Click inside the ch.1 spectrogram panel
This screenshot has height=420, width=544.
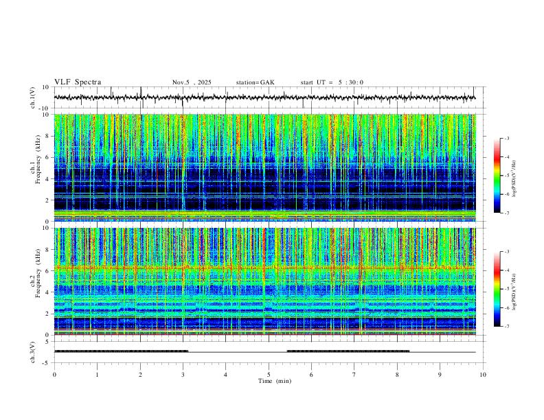[265, 167]
